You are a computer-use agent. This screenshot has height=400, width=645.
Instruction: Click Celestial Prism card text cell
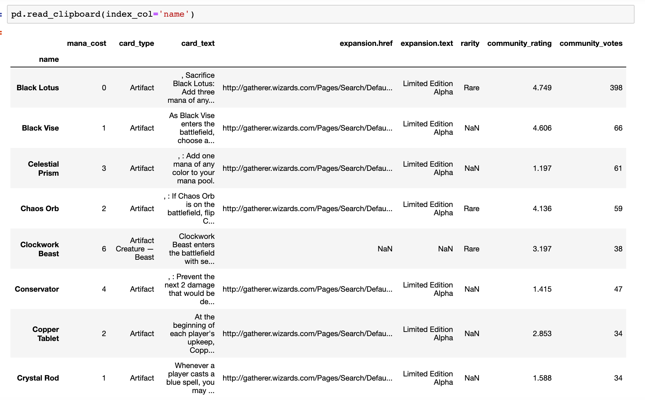point(194,168)
